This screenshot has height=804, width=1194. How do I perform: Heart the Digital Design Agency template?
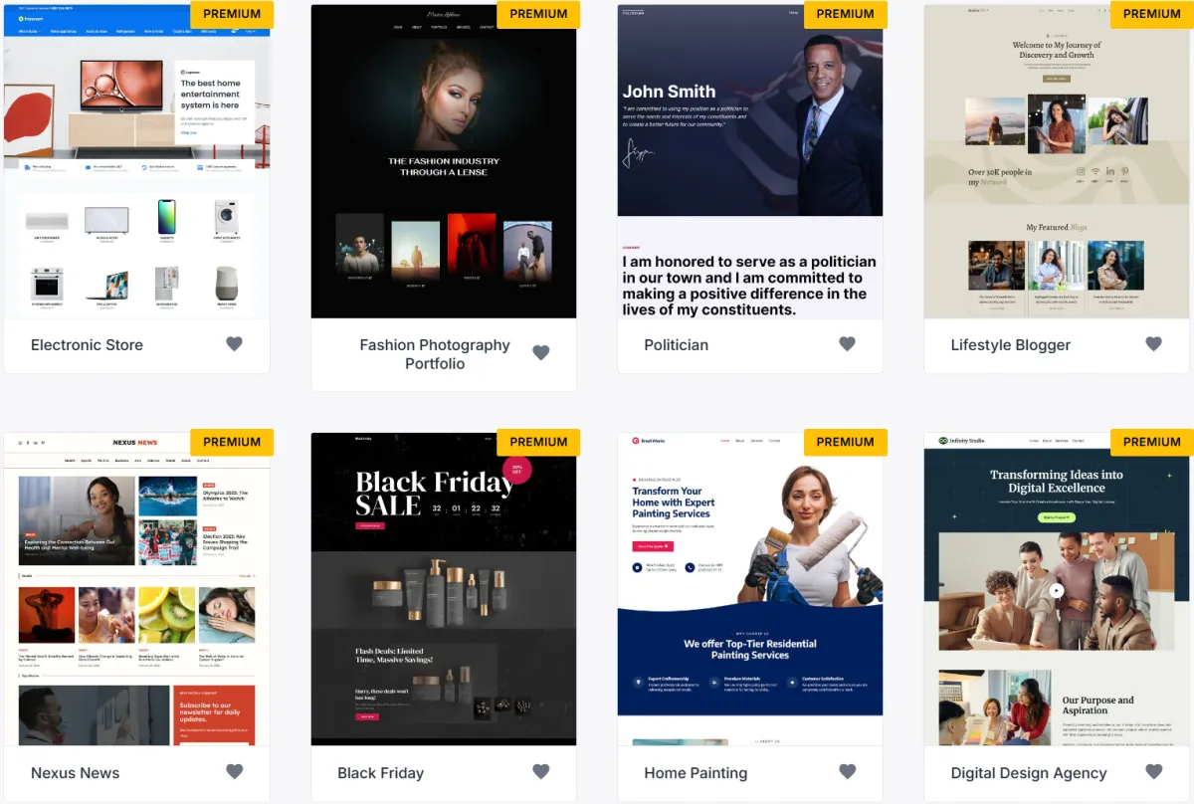coord(1153,772)
